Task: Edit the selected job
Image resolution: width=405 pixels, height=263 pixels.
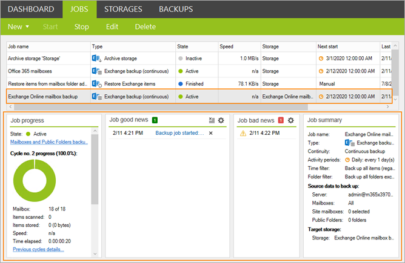Action: (x=112, y=27)
